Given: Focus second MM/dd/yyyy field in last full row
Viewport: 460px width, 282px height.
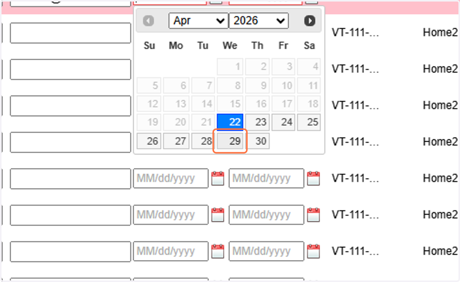Looking at the screenshot, I should [x=266, y=251].
